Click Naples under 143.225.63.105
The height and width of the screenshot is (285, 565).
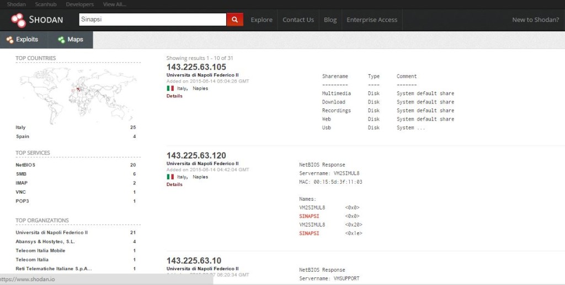pos(200,88)
